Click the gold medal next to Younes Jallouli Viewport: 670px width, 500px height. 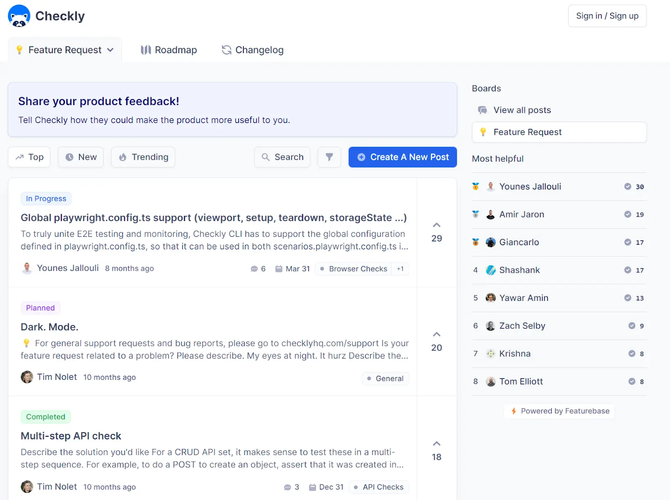[x=476, y=187]
